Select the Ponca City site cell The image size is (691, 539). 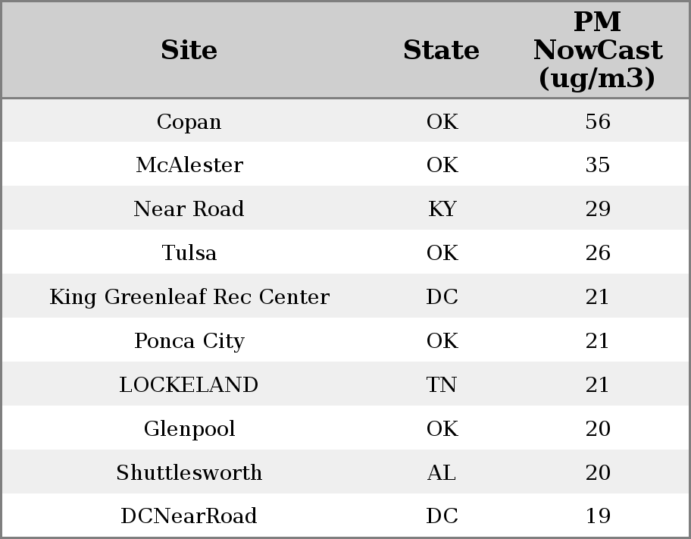click(x=189, y=341)
